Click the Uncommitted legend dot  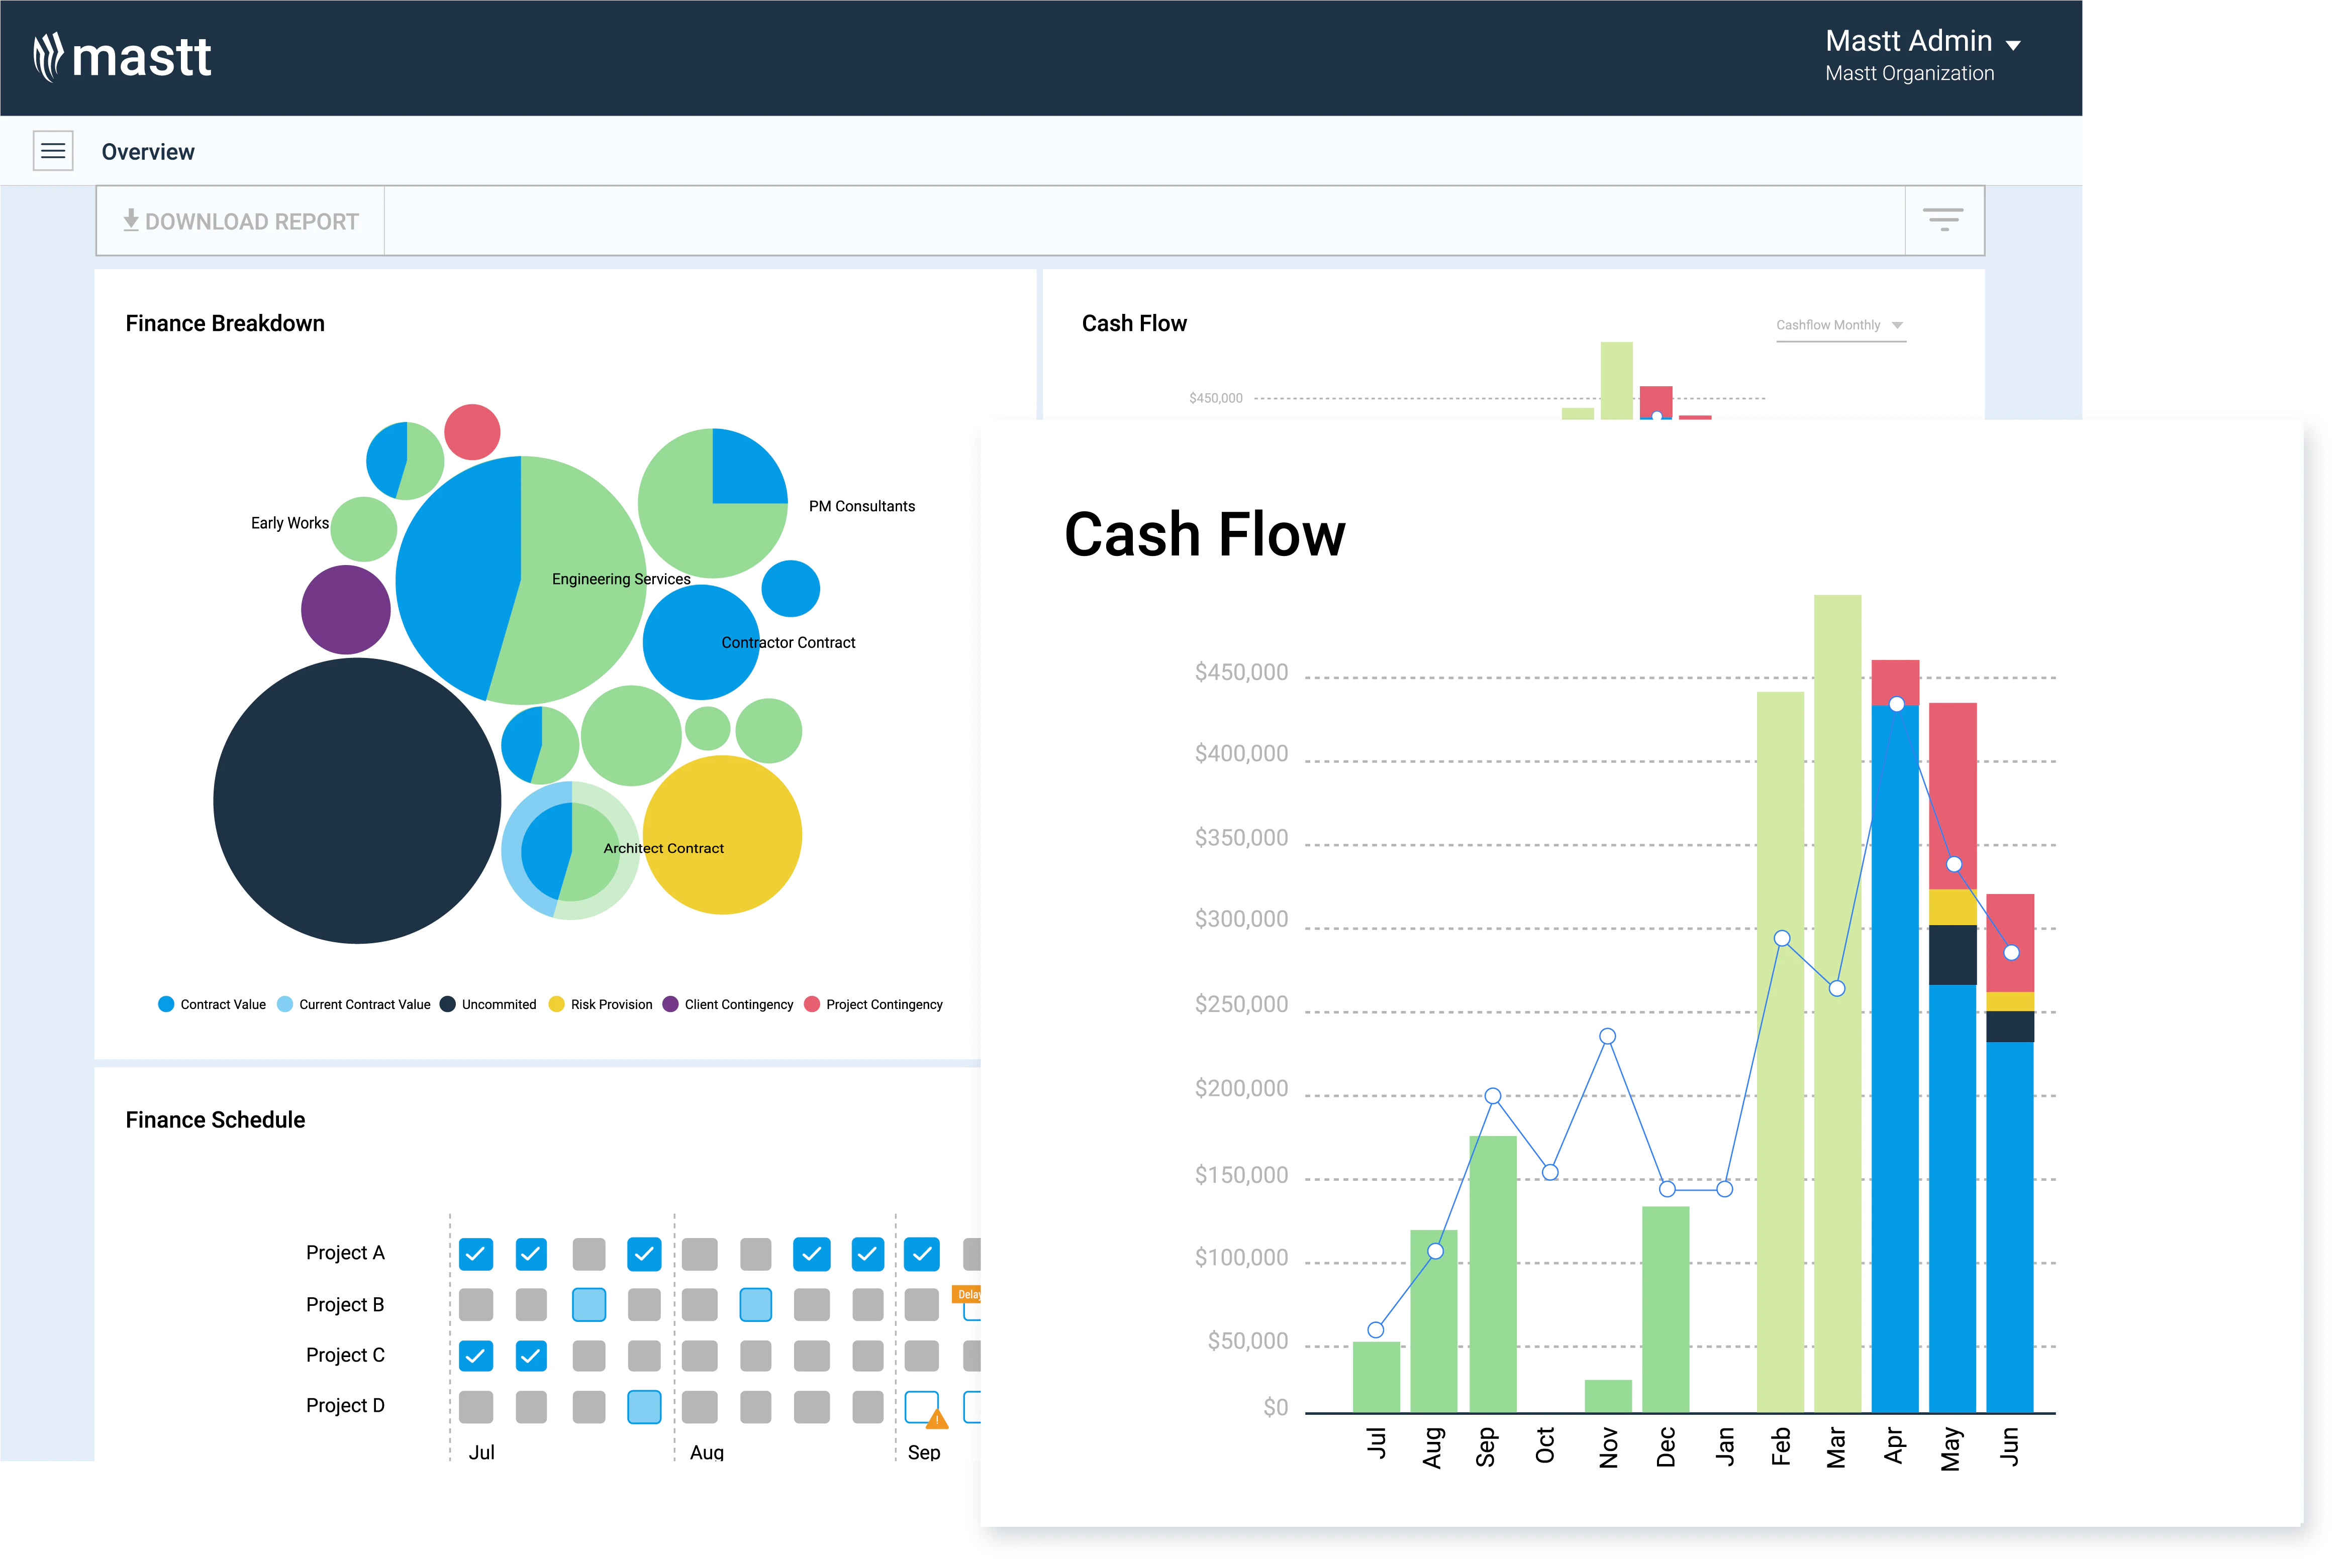point(447,1004)
